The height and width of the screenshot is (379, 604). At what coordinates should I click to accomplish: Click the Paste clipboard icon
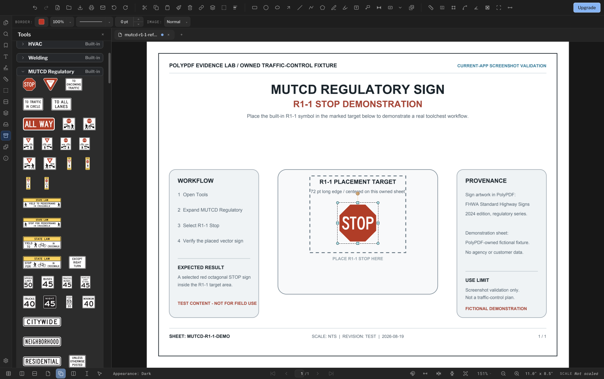point(167,7)
